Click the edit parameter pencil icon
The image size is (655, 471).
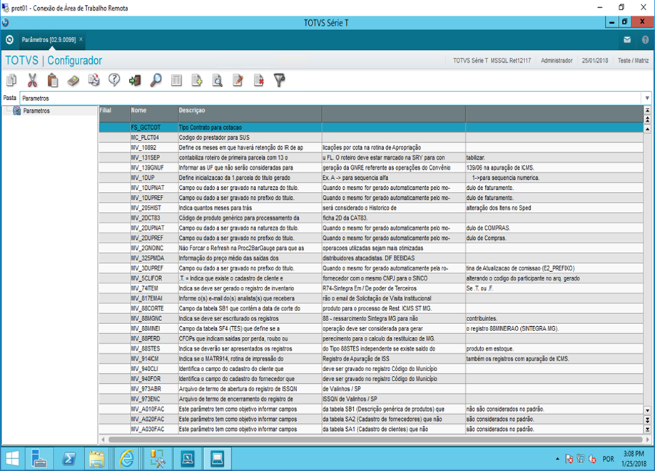point(238,81)
